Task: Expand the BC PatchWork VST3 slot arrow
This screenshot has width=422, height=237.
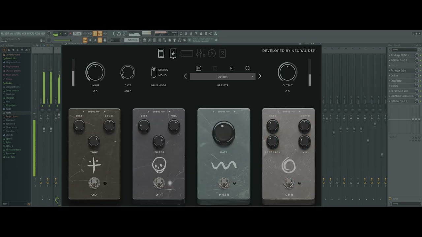Action: 389,91
